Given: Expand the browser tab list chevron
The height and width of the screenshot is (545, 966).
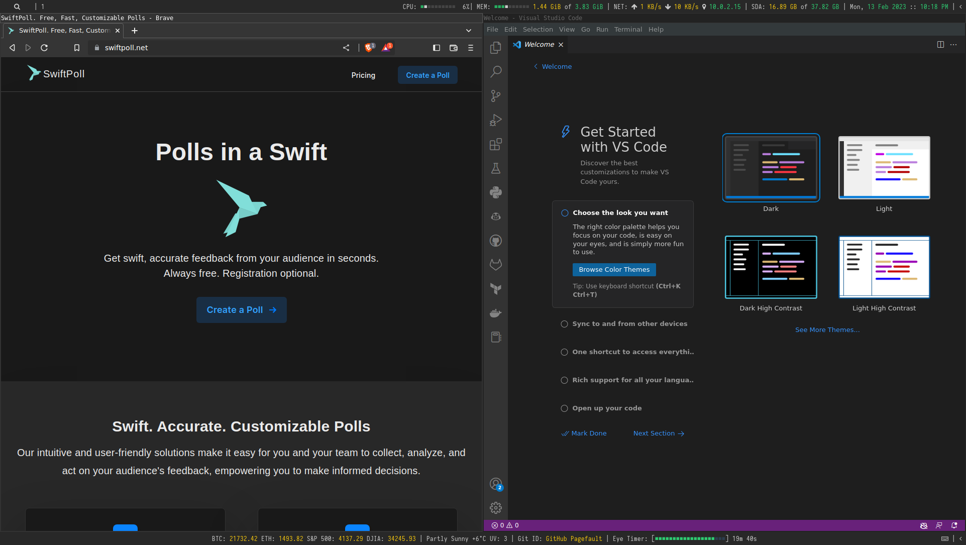Looking at the screenshot, I should [x=469, y=31].
